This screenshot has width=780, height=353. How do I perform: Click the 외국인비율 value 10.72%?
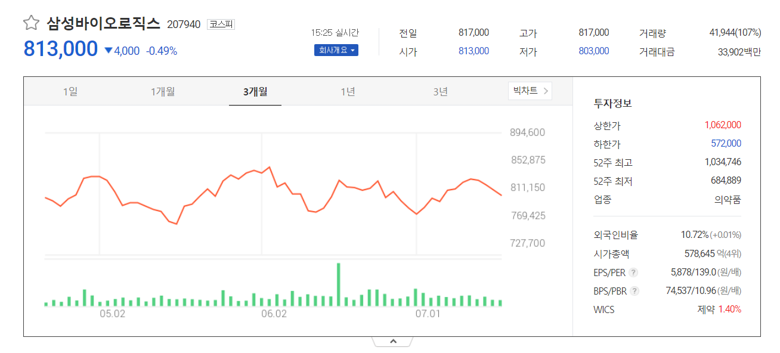point(694,235)
